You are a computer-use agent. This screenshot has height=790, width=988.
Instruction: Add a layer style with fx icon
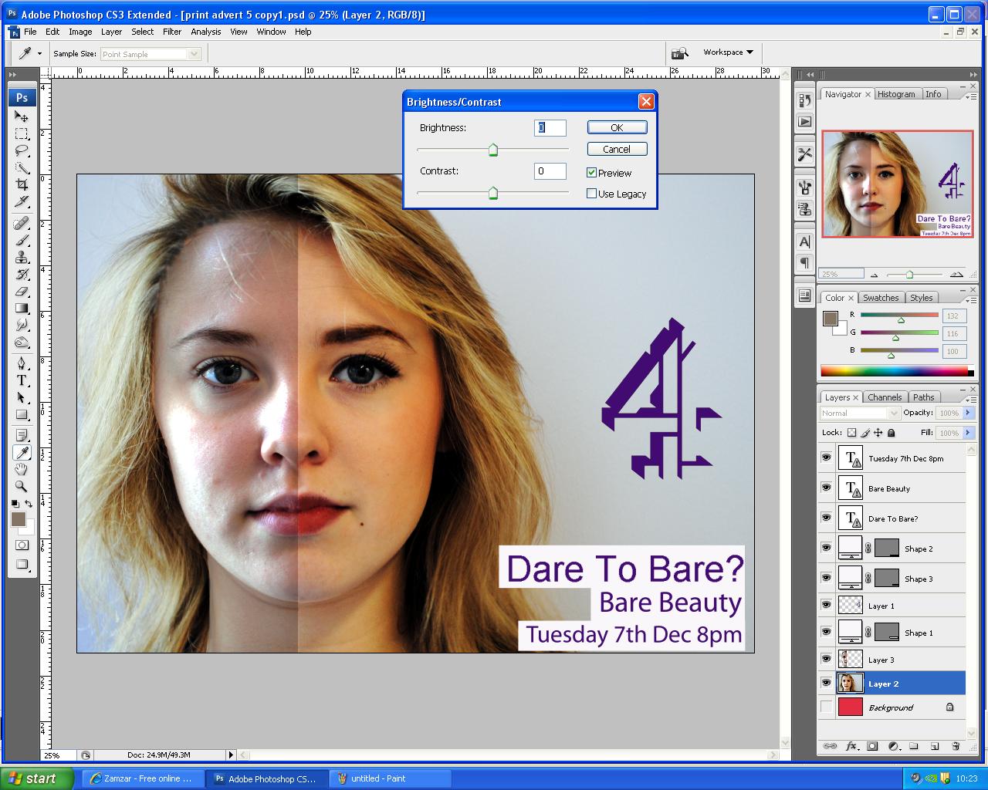[851, 746]
